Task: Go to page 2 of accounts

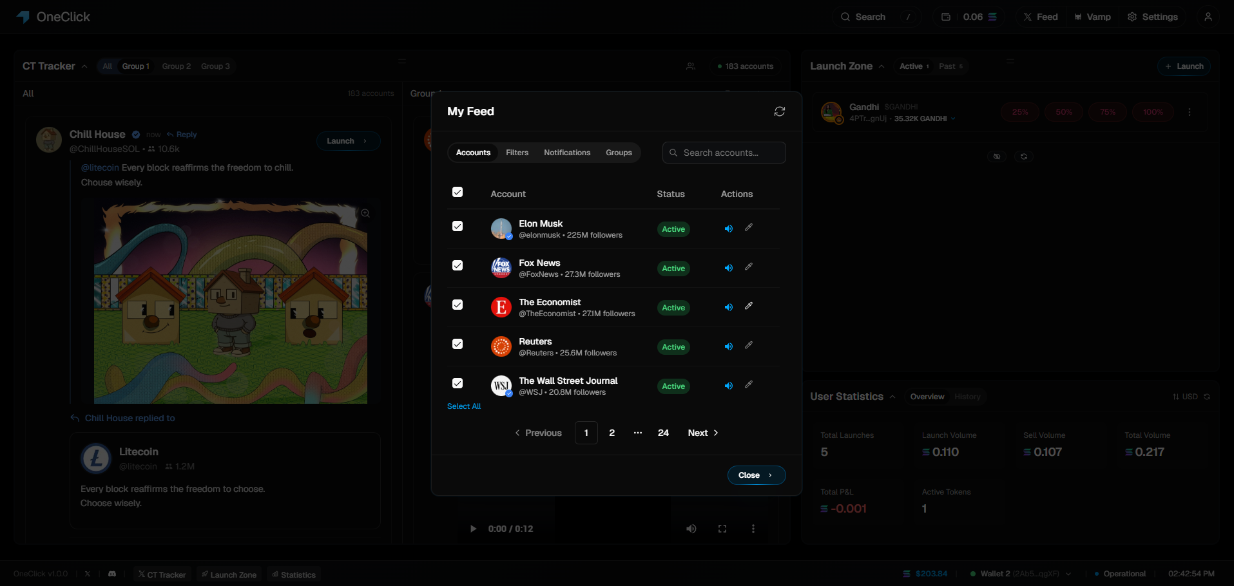Action: (x=612, y=433)
